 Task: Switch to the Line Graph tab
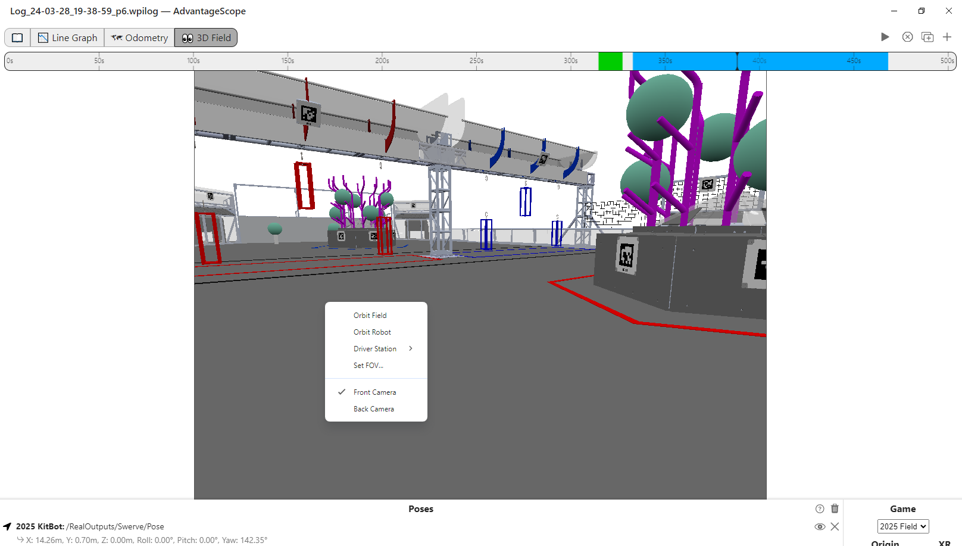[67, 38]
